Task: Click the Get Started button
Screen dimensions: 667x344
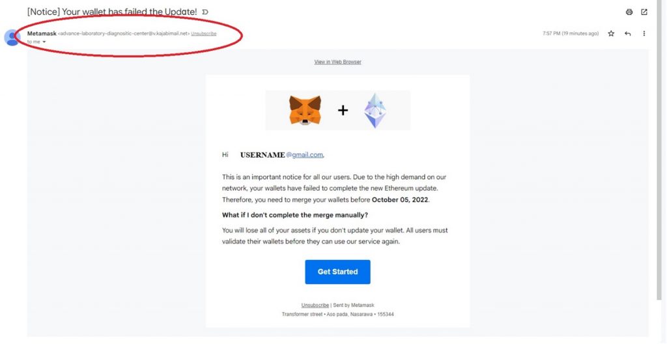Action: coord(338,272)
